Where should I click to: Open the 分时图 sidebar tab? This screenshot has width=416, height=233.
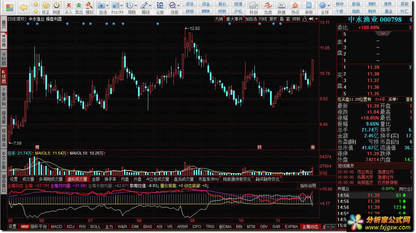[x=4, y=59]
